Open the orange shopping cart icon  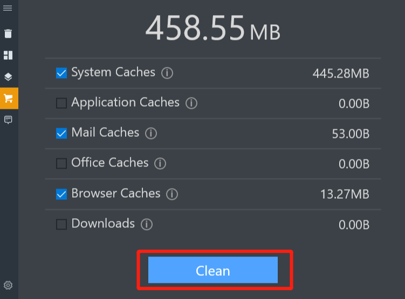pyautogui.click(x=9, y=98)
